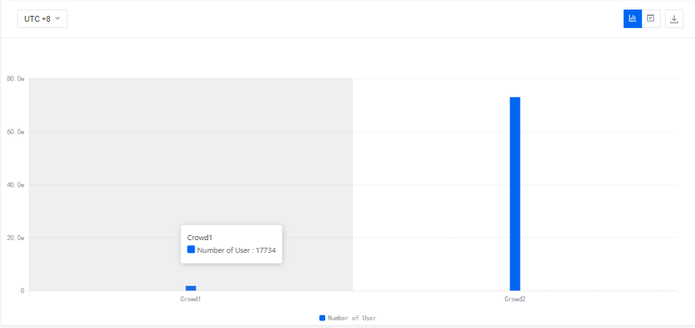The height and width of the screenshot is (328, 695).
Task: Click the 0 y-axis label
Action: click(22, 291)
